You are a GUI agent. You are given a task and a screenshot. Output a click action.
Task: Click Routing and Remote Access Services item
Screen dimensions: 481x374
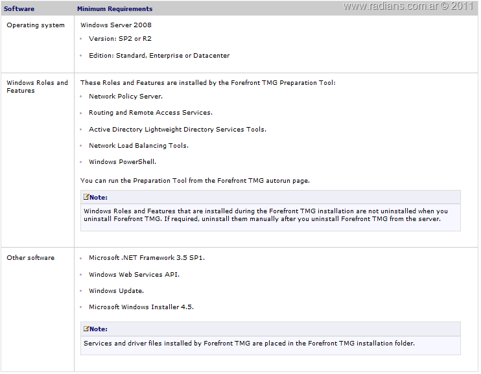click(x=150, y=113)
